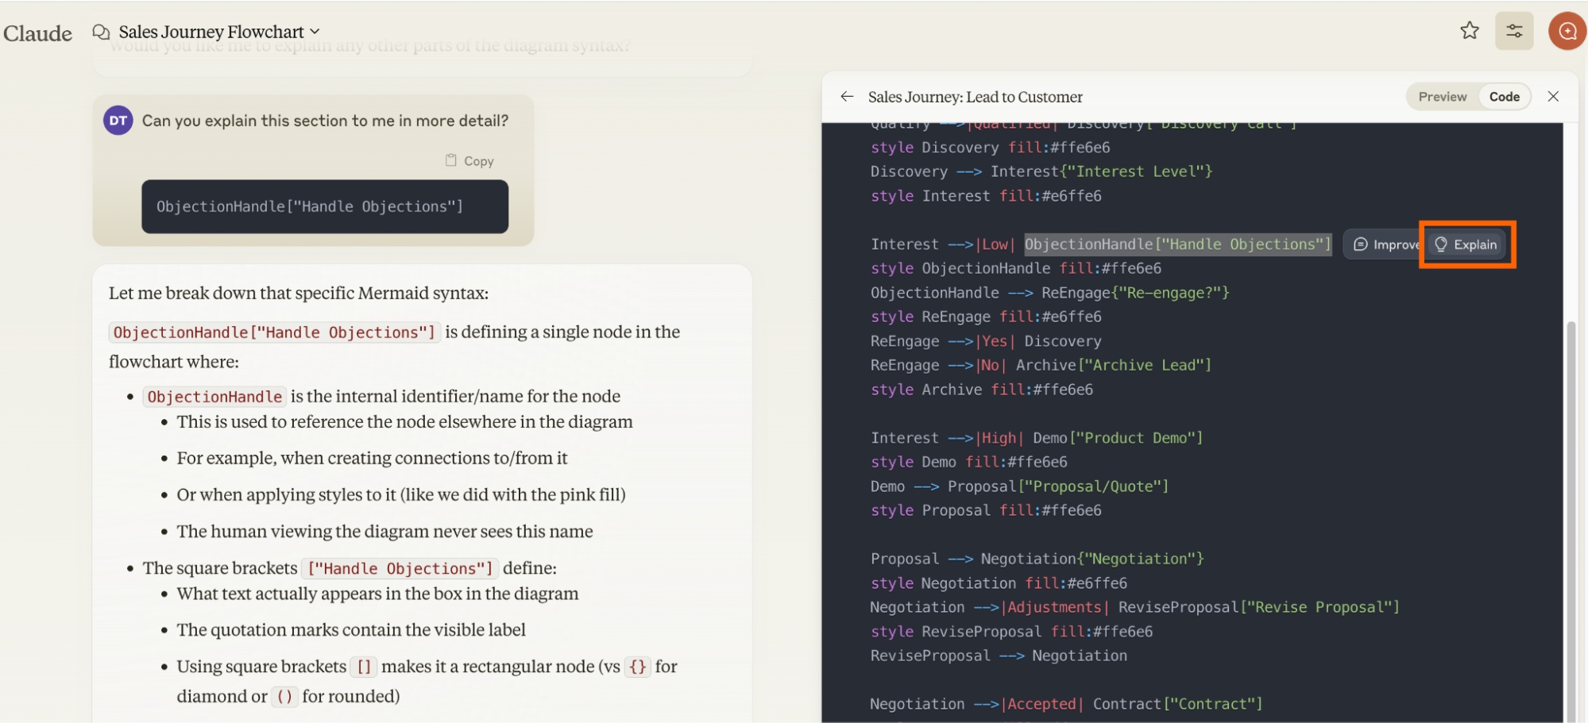Copy the quoted code snippet in the message

point(470,161)
